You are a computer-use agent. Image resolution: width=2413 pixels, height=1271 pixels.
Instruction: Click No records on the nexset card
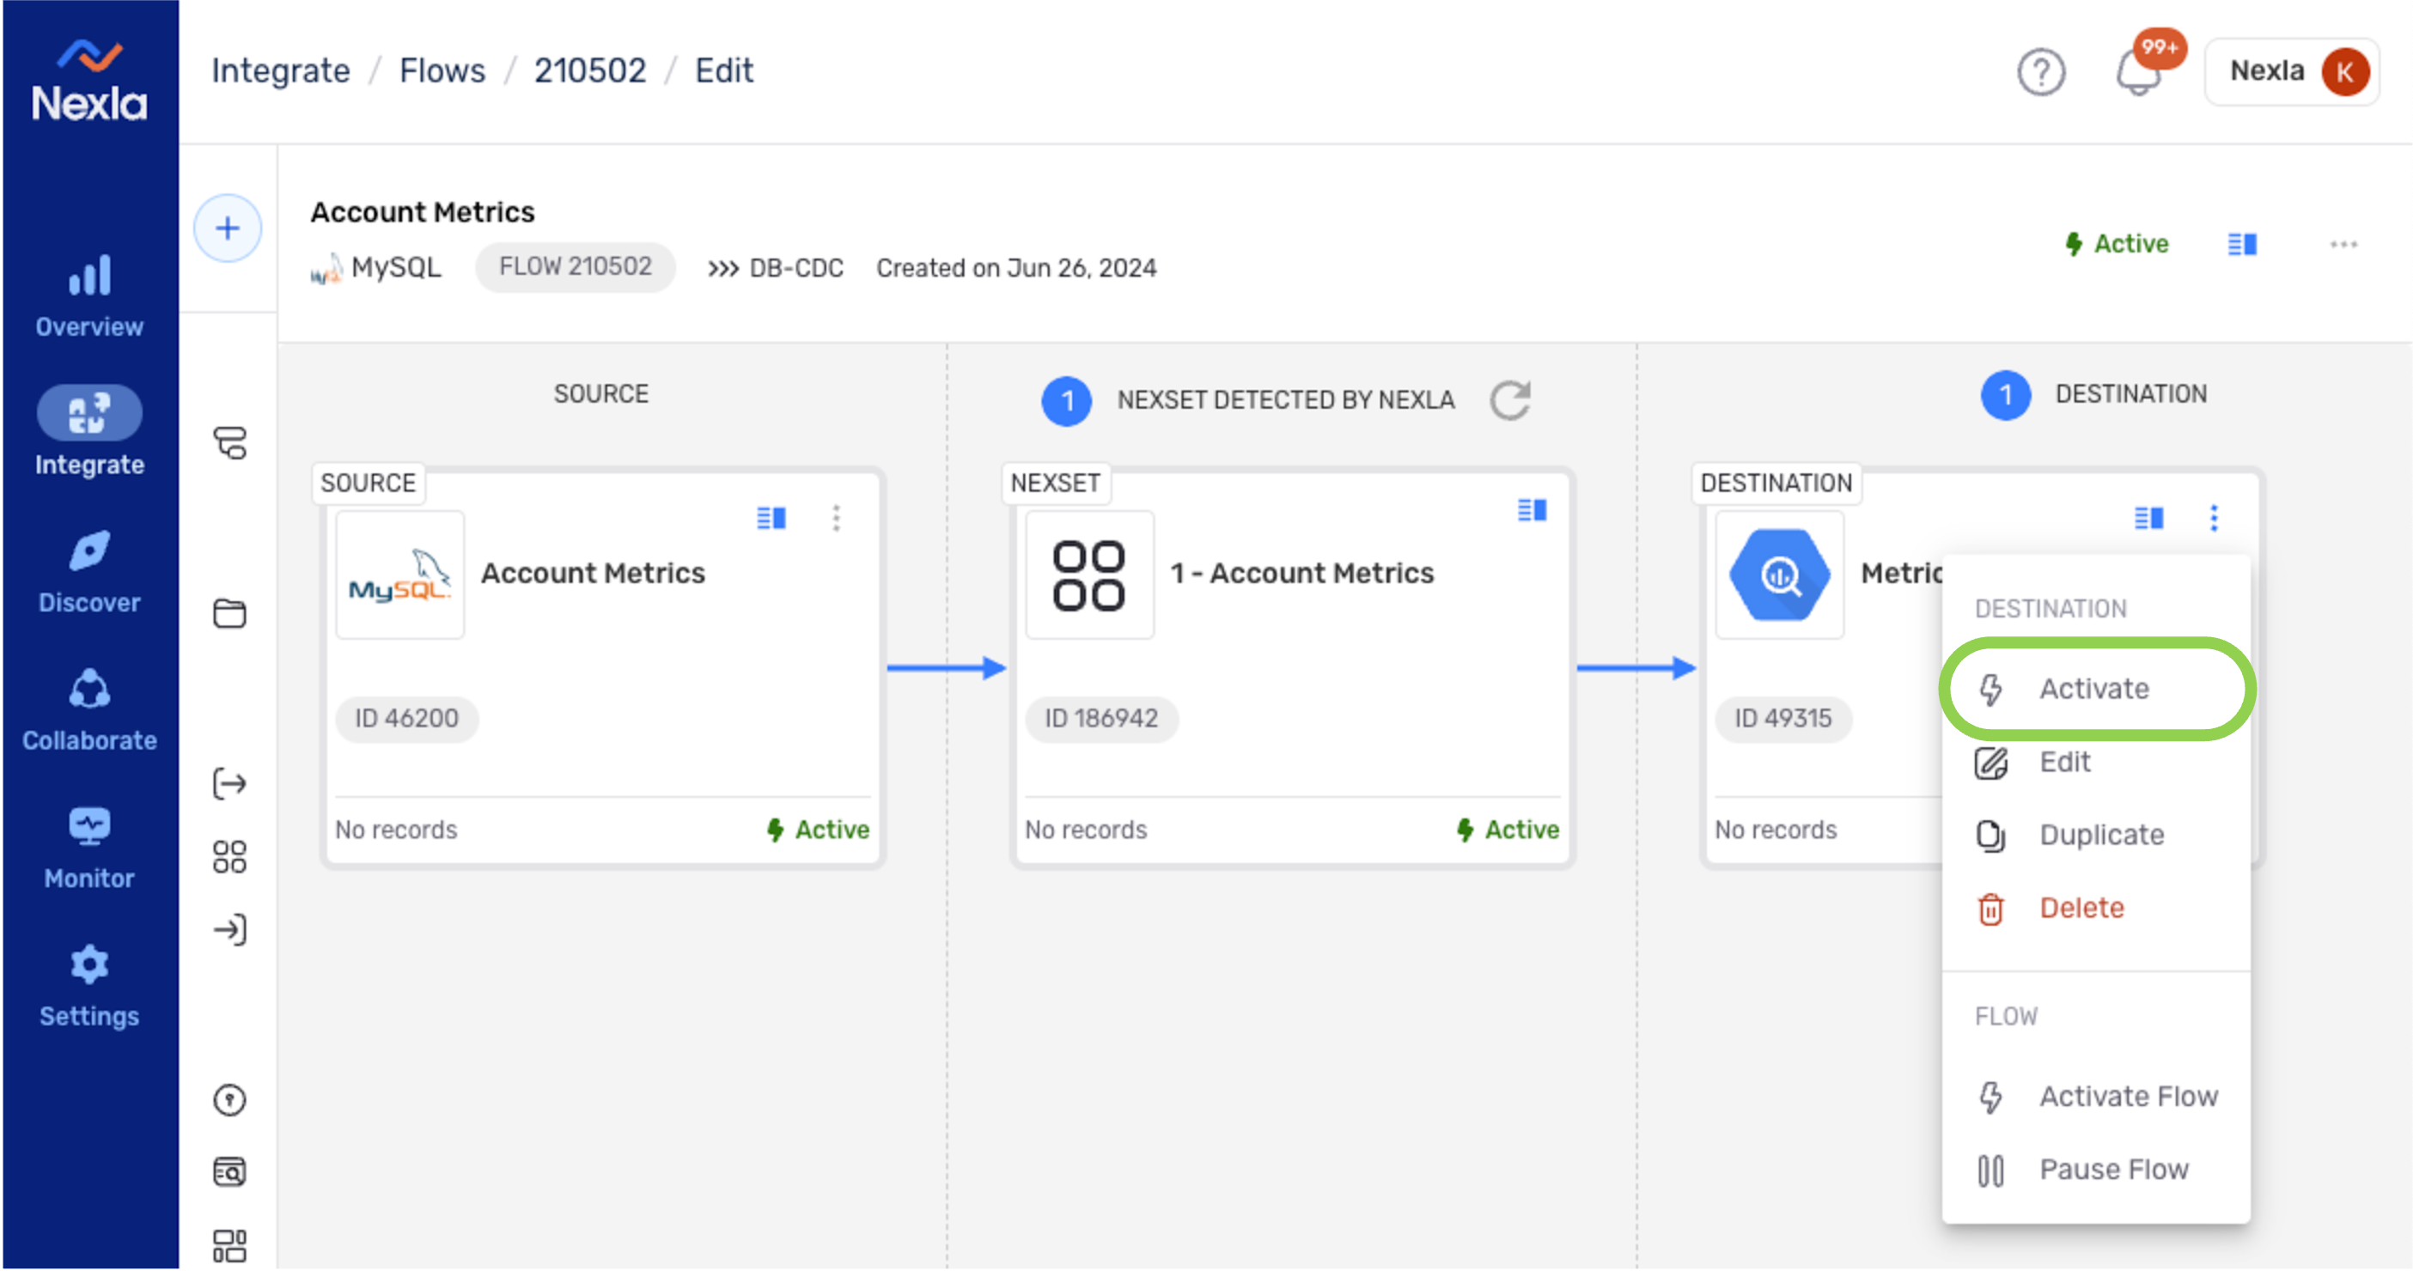(x=1086, y=830)
